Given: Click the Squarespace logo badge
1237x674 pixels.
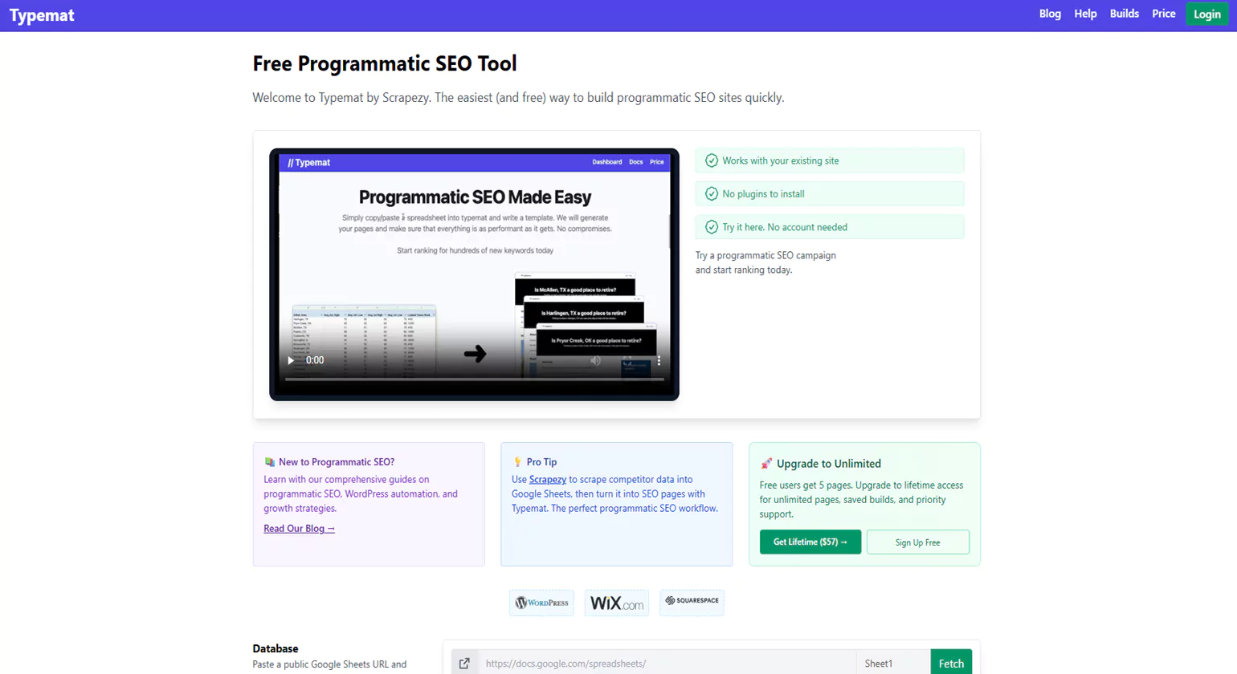Looking at the screenshot, I should point(692,601).
